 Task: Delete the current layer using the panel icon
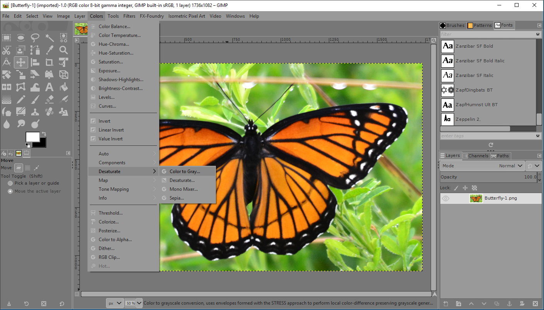pyautogui.click(x=536, y=304)
